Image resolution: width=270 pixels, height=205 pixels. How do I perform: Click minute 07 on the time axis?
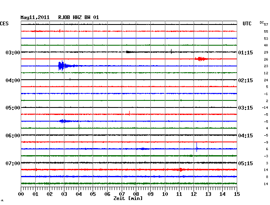point(122,194)
